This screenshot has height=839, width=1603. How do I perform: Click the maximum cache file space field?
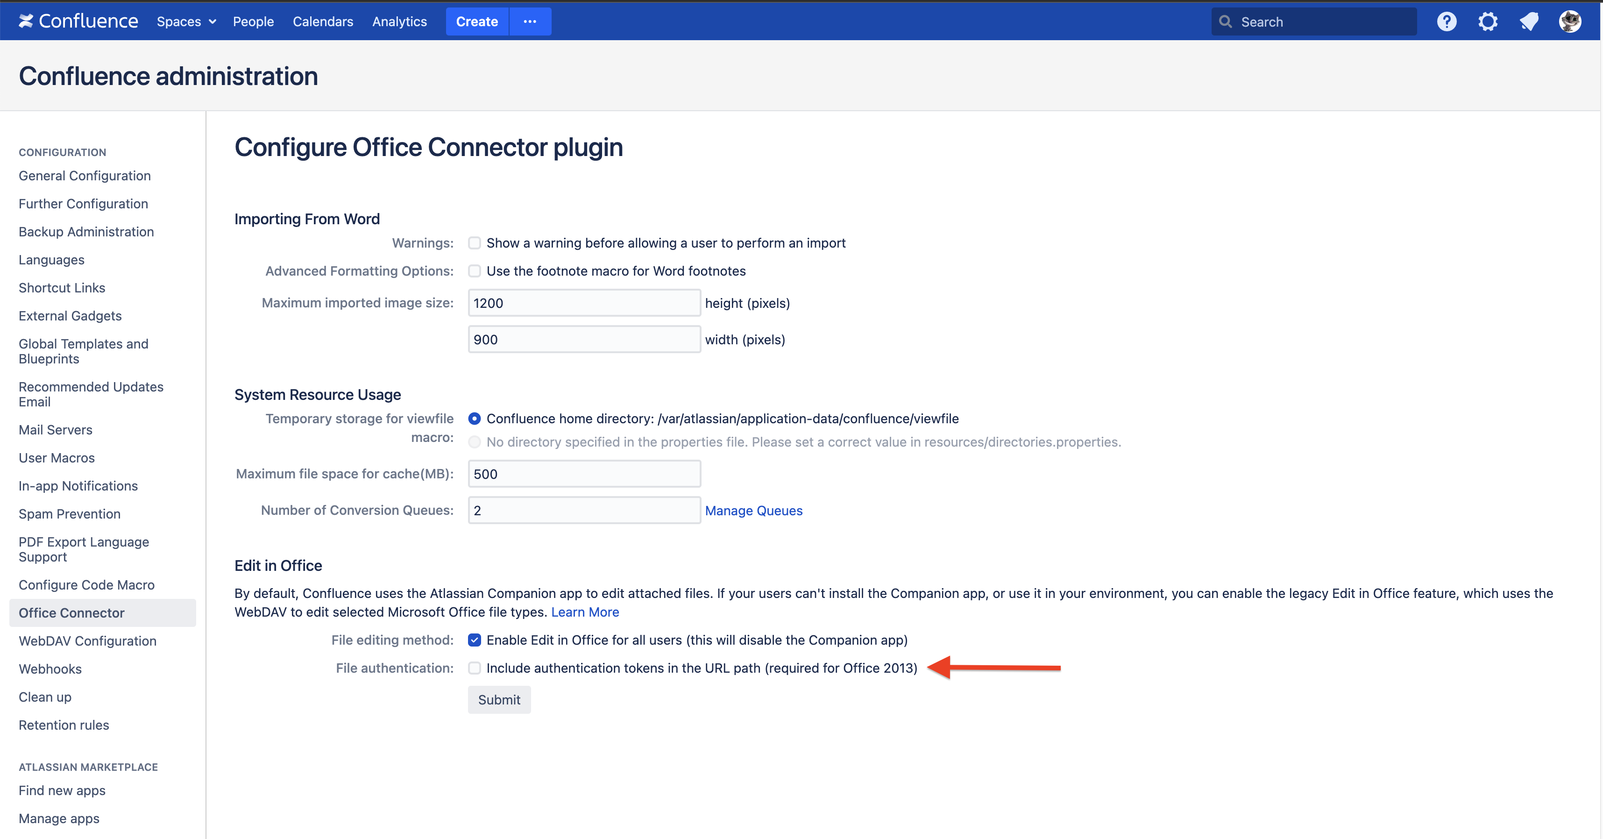click(584, 474)
